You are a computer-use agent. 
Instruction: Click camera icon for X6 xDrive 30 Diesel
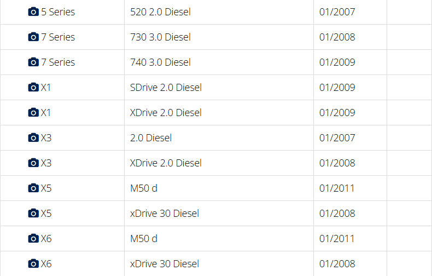tap(33, 264)
